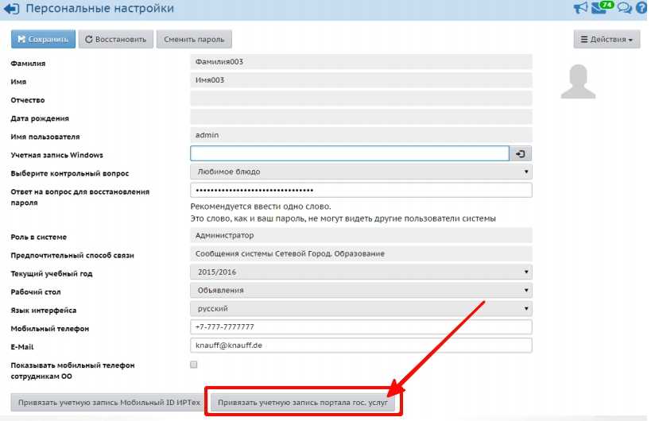Click the Восстановить restore button
The width and height of the screenshot is (655, 421).
(x=115, y=39)
